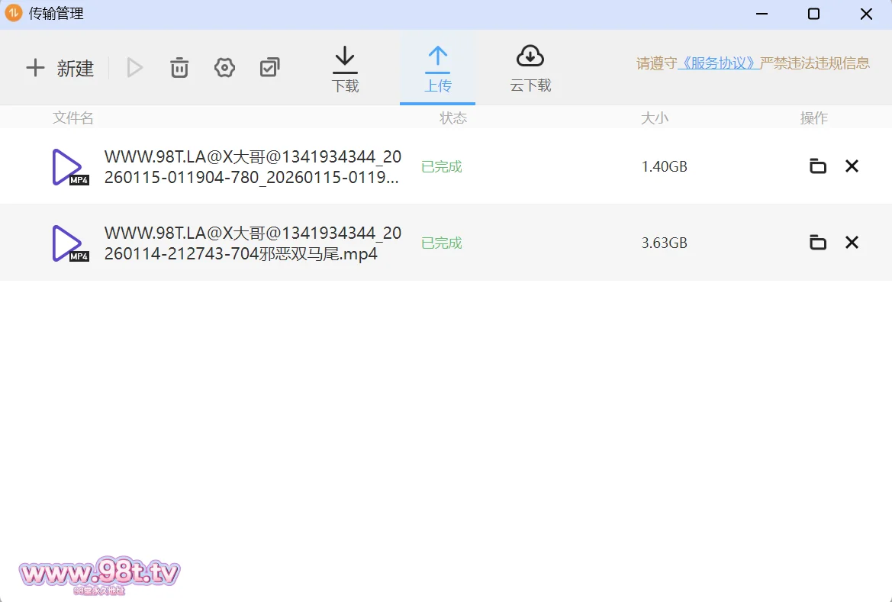Toggle the select-all checkbox icon in toolbar
This screenshot has width=892, height=602.
(269, 68)
